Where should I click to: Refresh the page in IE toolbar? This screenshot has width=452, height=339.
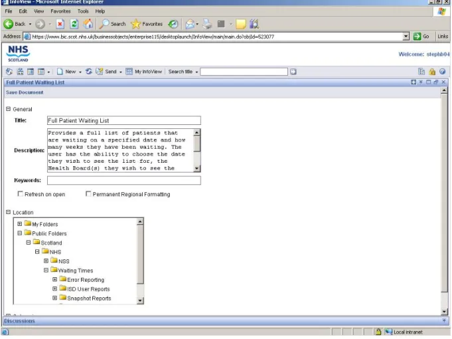(x=74, y=24)
